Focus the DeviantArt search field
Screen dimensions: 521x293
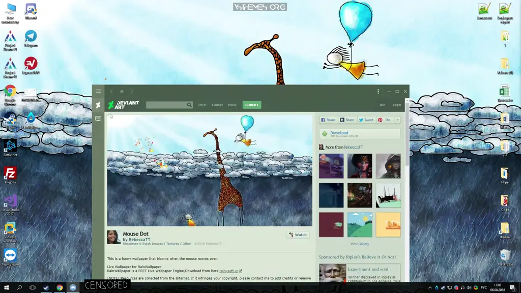[x=166, y=105]
